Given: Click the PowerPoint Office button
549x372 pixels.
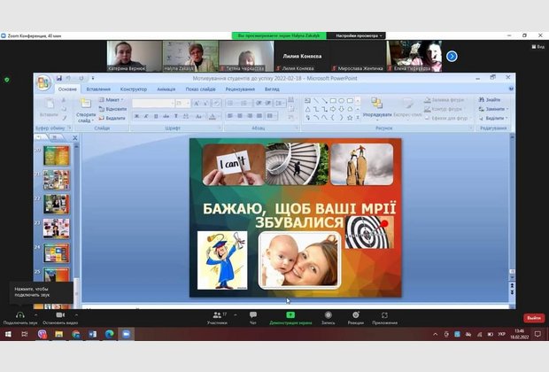Looking at the screenshot, I should click(x=43, y=83).
